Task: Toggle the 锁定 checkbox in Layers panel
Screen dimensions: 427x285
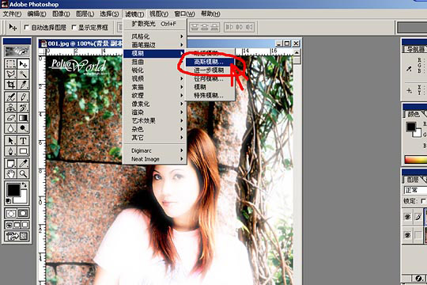Action: (x=423, y=201)
